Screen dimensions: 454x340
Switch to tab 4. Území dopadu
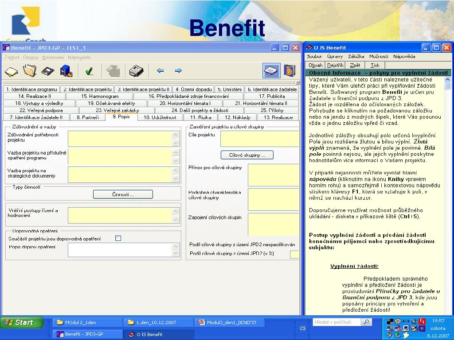(x=194, y=89)
